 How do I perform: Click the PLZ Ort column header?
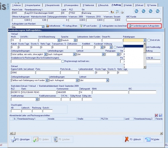[112, 119]
